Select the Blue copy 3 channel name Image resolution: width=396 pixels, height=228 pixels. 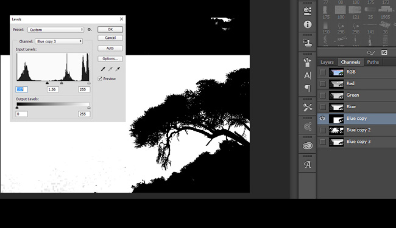[358, 142]
